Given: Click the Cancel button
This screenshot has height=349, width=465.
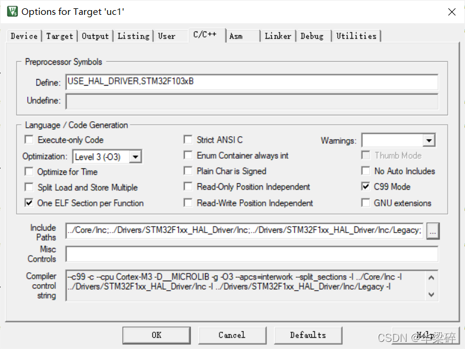Looking at the screenshot, I should [x=232, y=335].
